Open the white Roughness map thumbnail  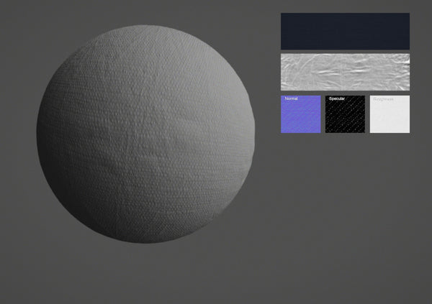click(x=390, y=116)
